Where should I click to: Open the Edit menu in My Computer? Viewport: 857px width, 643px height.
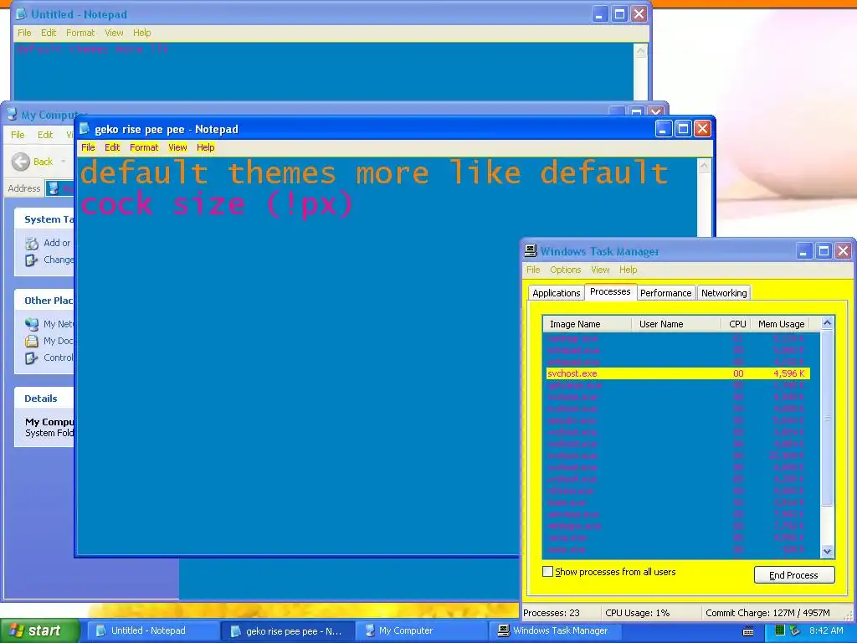click(x=45, y=135)
